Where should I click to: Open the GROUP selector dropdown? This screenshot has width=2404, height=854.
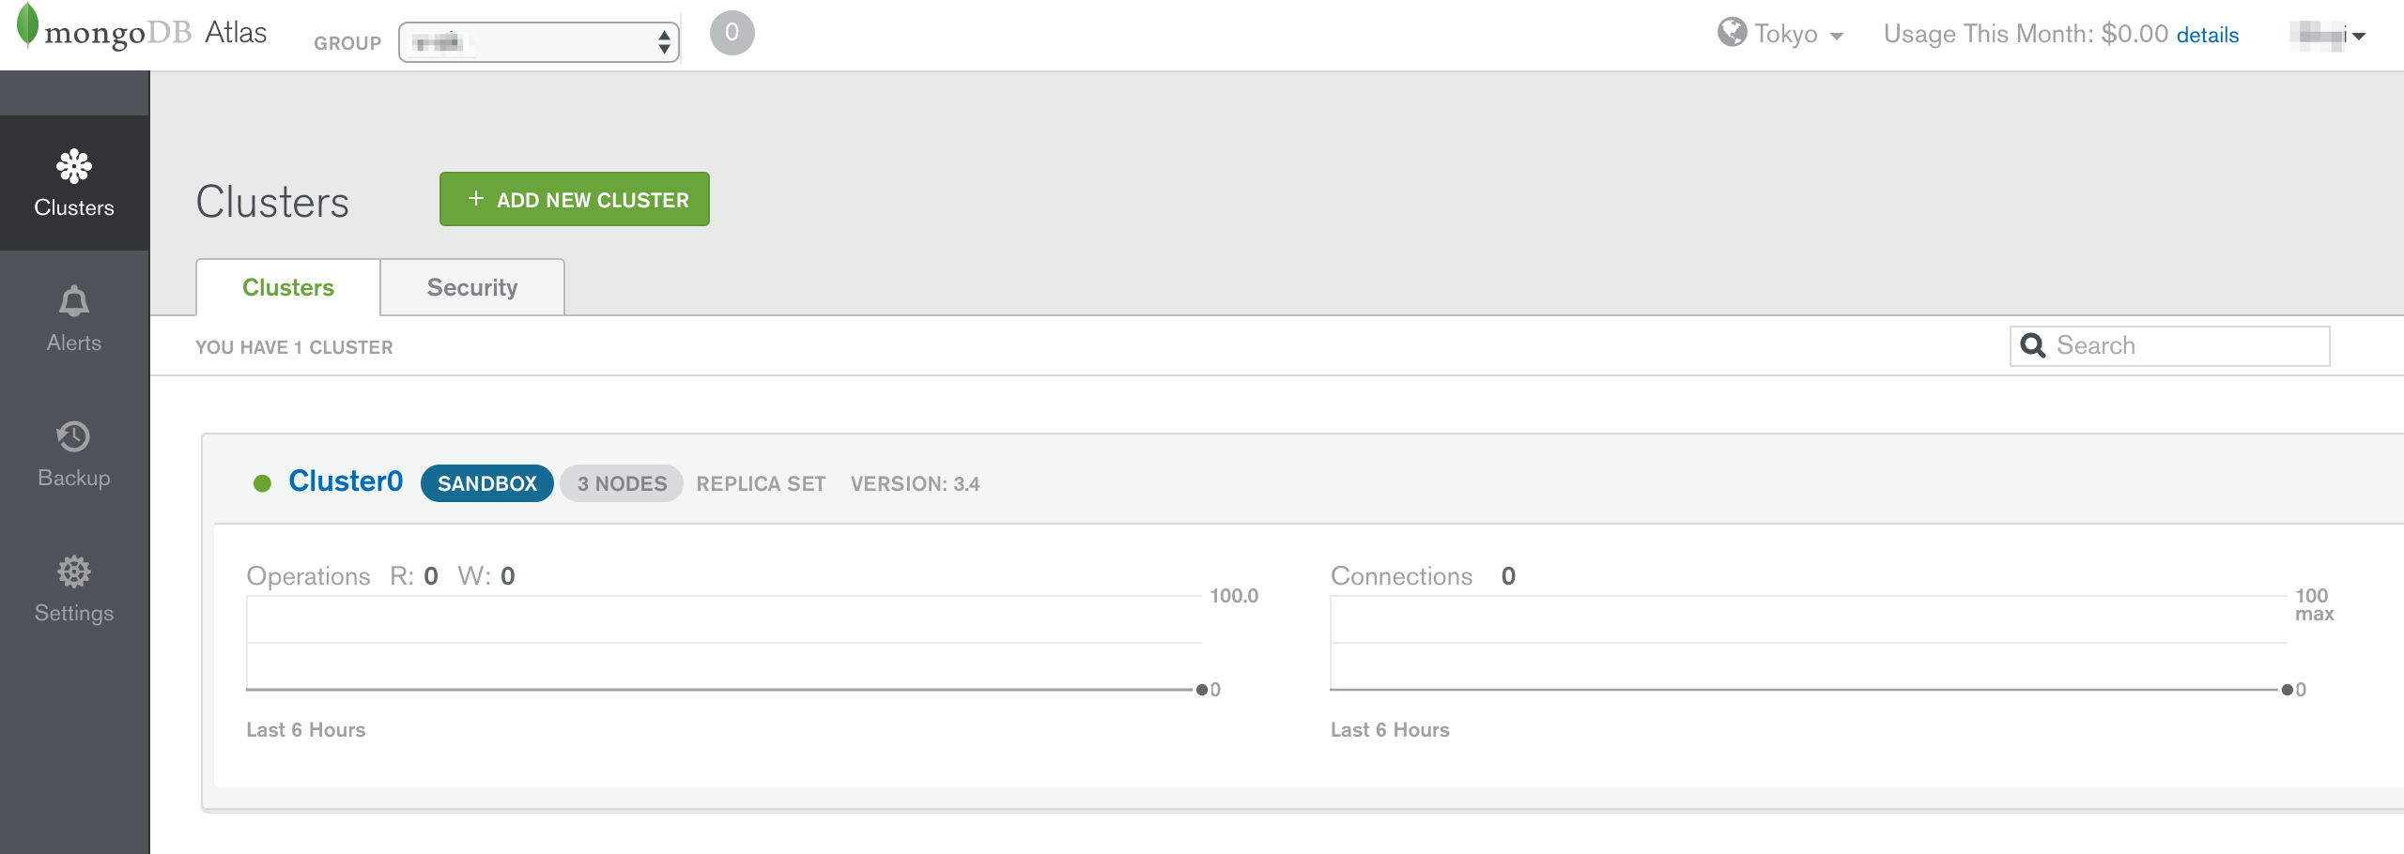point(538,42)
